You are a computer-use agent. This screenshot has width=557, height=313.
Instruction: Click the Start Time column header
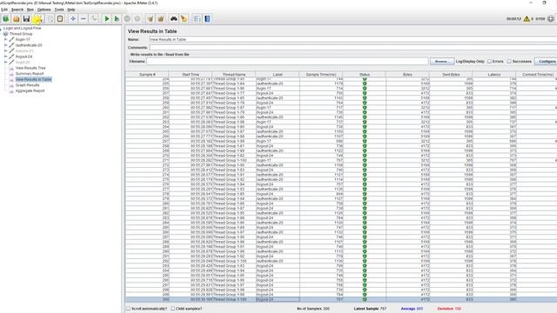[191, 75]
